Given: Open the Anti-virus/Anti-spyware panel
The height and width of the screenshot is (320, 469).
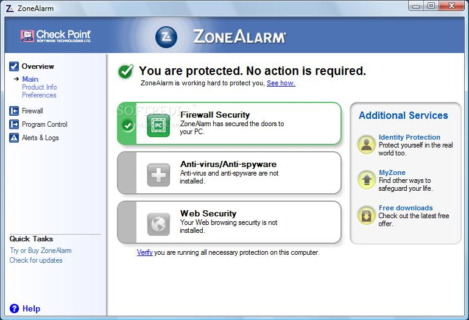Looking at the screenshot, I should (x=229, y=173).
